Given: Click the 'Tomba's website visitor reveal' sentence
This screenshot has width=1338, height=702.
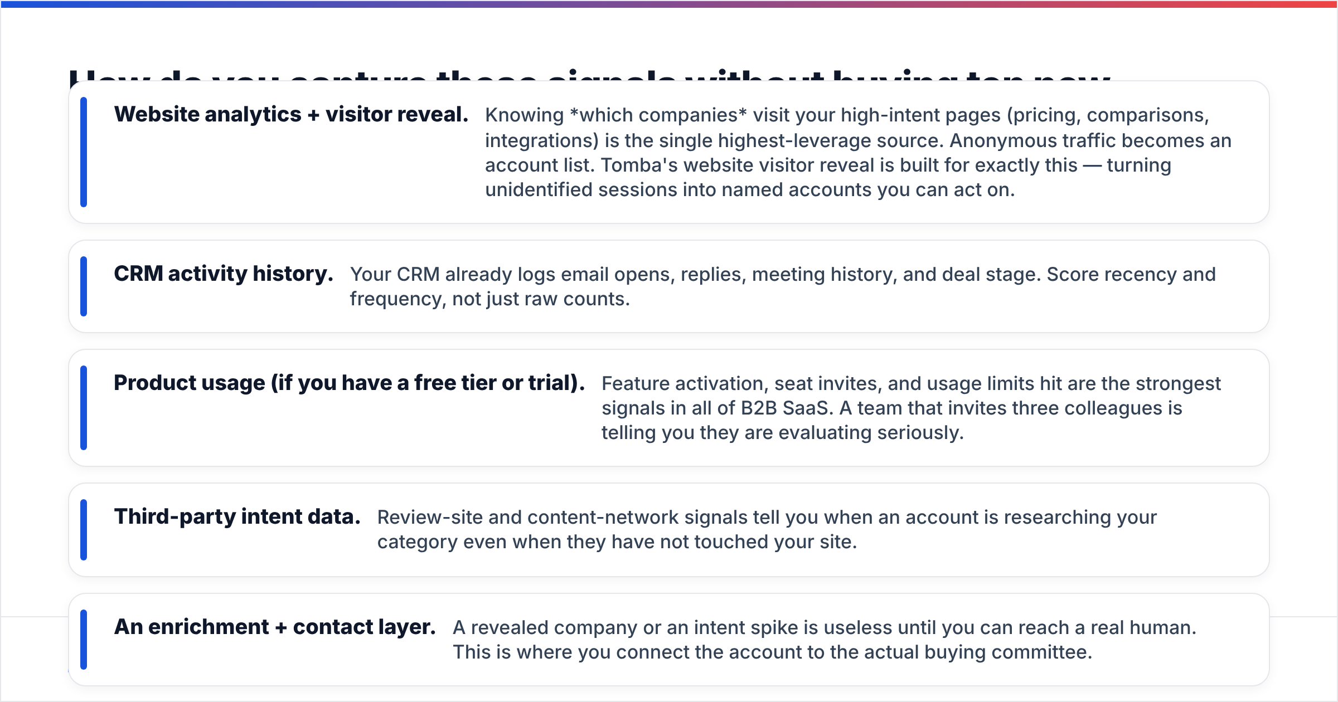Looking at the screenshot, I should 828,177.
